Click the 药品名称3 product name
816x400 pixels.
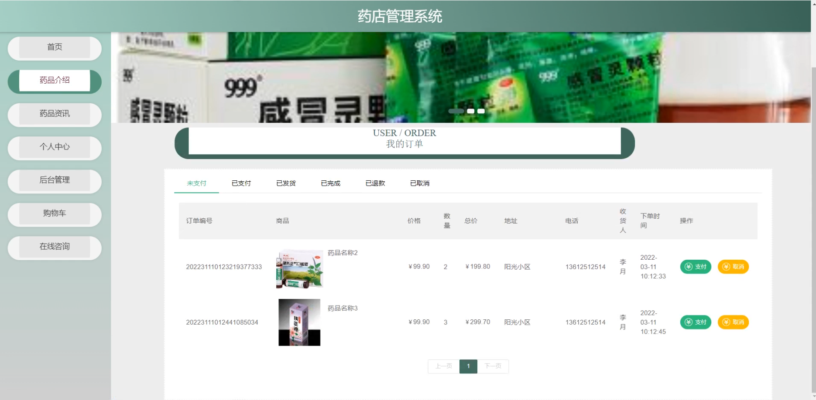pyautogui.click(x=343, y=308)
